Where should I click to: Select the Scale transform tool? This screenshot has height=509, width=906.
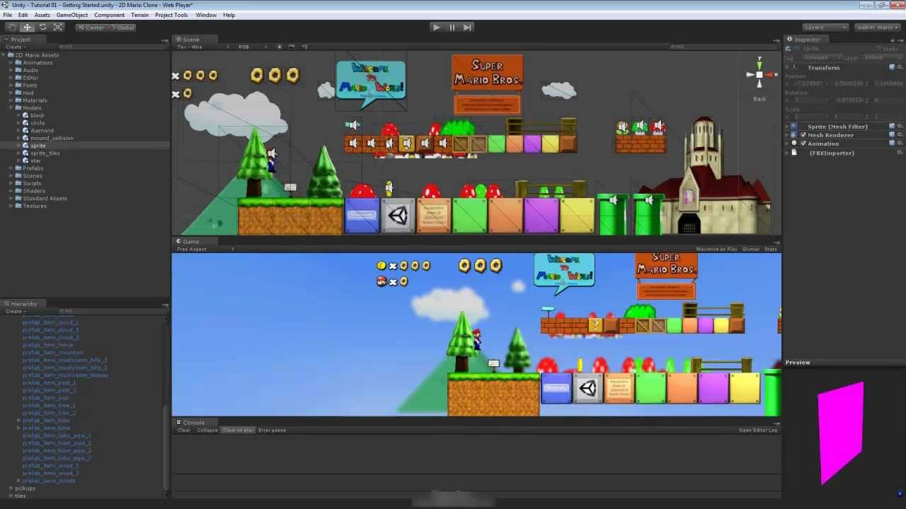coord(58,27)
